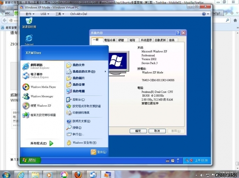The image size is (239, 178).
Task: Click the Log Off (登出) key icon
Action: [x=93, y=152]
